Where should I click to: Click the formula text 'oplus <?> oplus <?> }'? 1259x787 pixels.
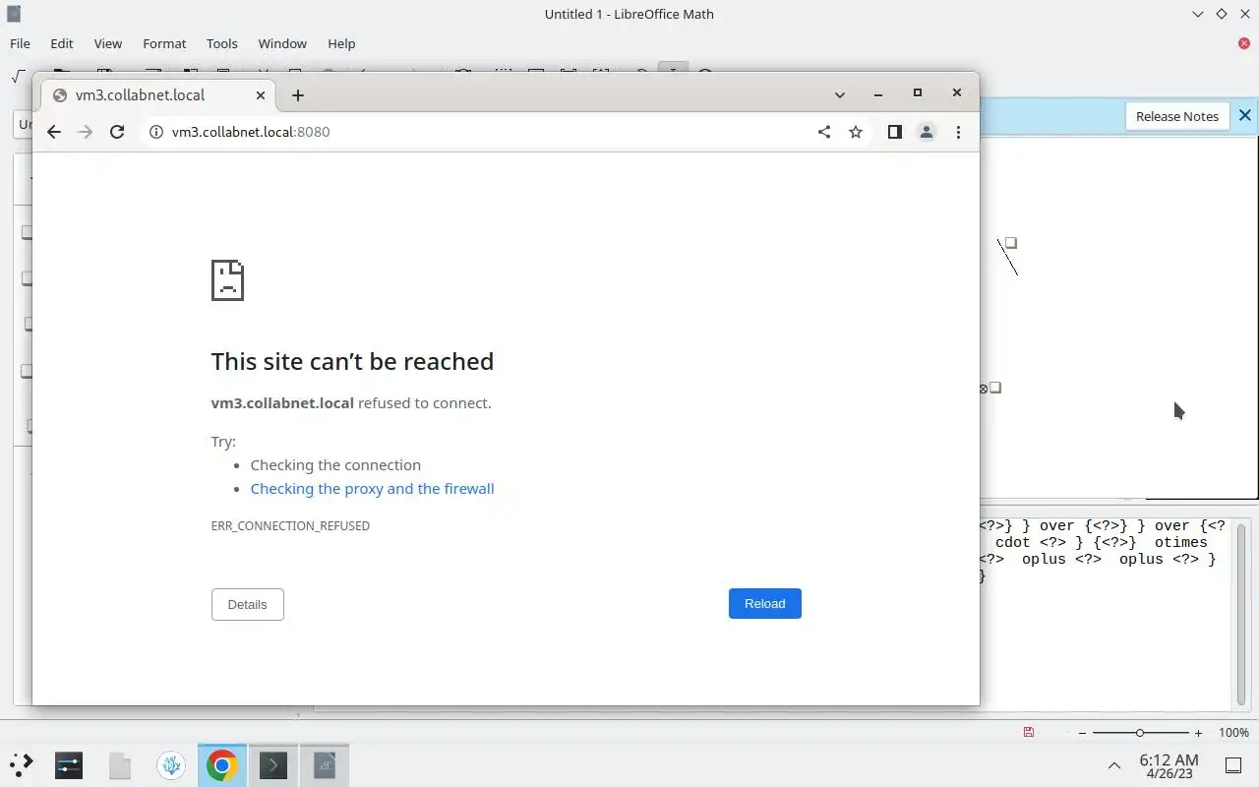tap(1119, 559)
